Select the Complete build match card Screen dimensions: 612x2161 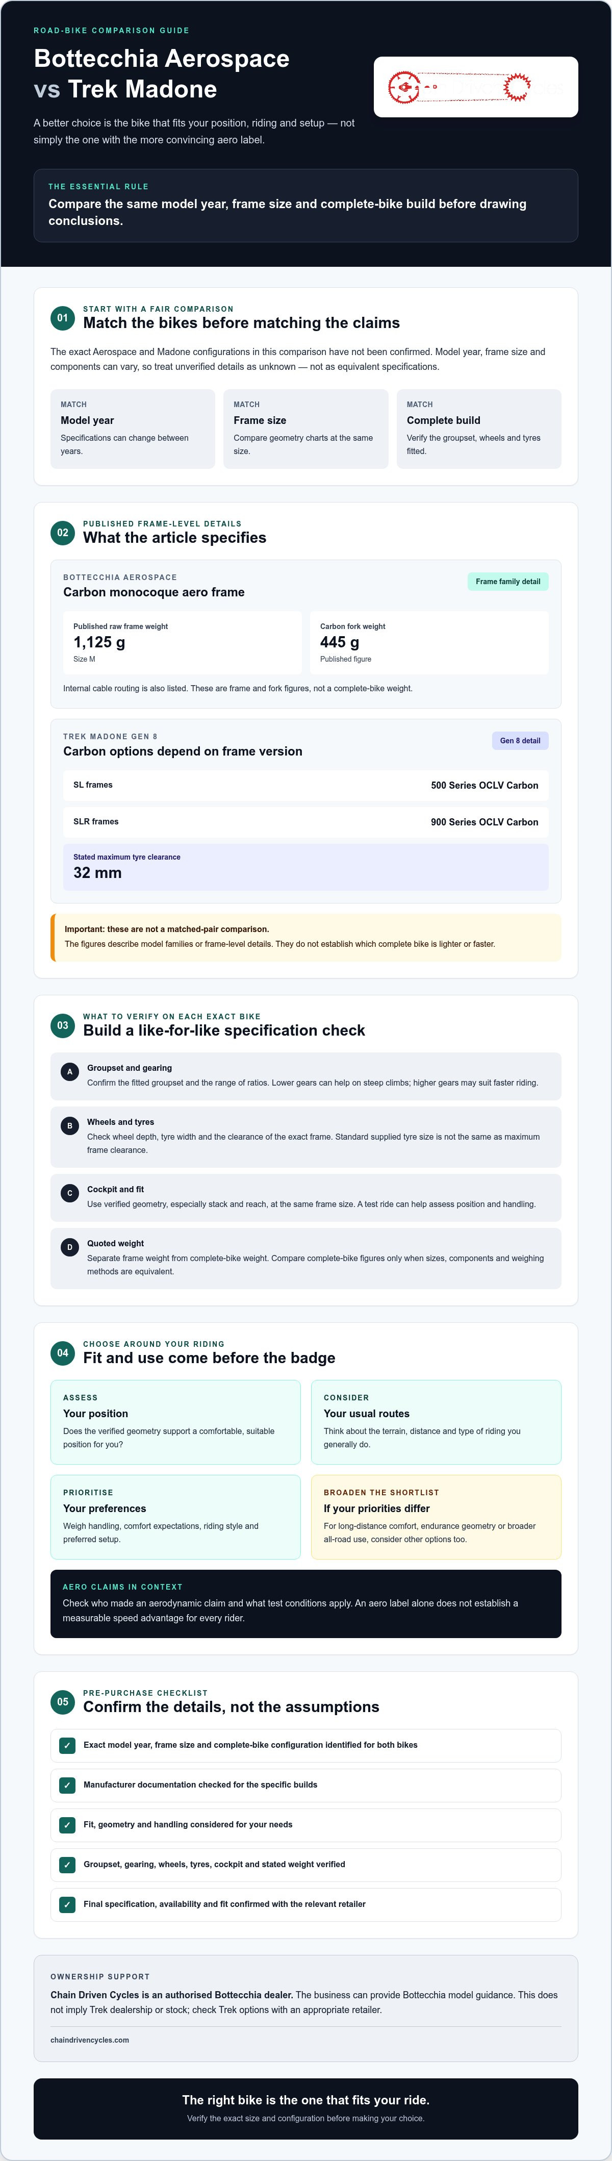pos(479,429)
